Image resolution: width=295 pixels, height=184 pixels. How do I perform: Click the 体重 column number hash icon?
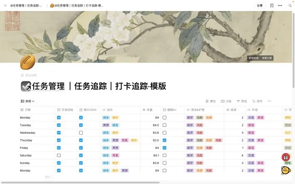pos(144,110)
